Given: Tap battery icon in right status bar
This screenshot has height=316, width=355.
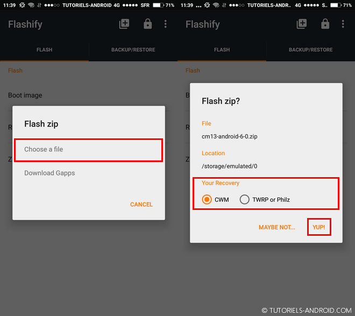Looking at the screenshot, I should coord(336,5).
